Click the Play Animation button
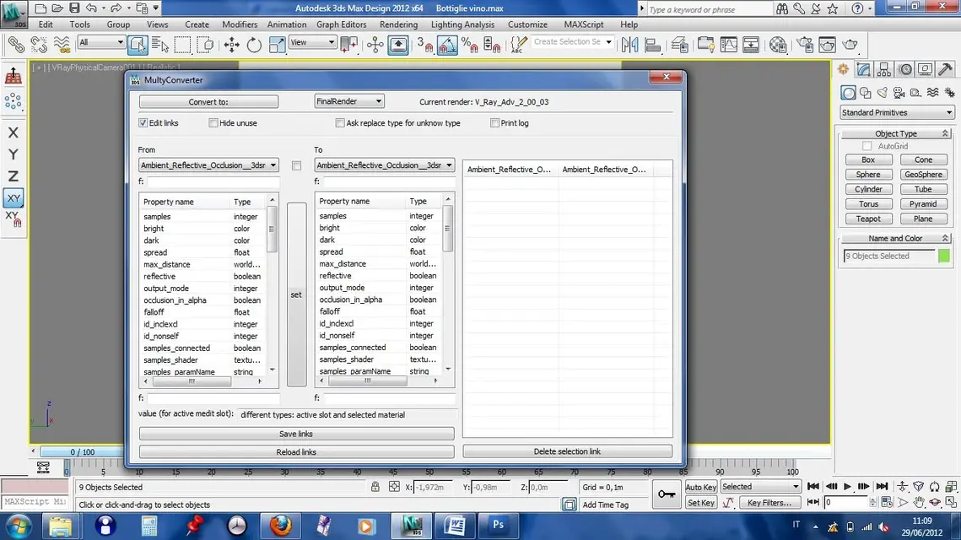The image size is (961, 540). 847,487
